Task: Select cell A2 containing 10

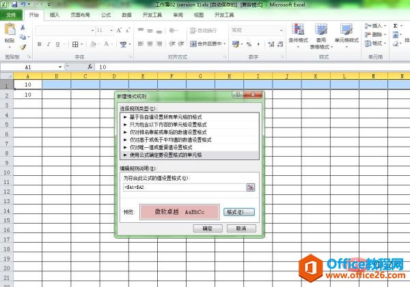Action: click(28, 95)
